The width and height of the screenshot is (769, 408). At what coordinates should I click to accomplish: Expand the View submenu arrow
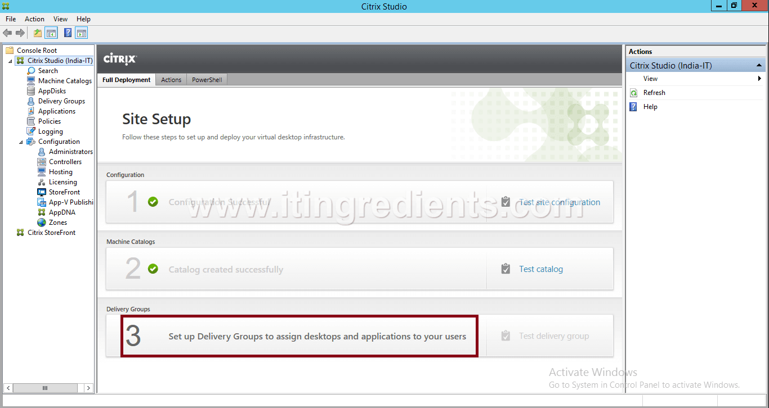coord(760,79)
